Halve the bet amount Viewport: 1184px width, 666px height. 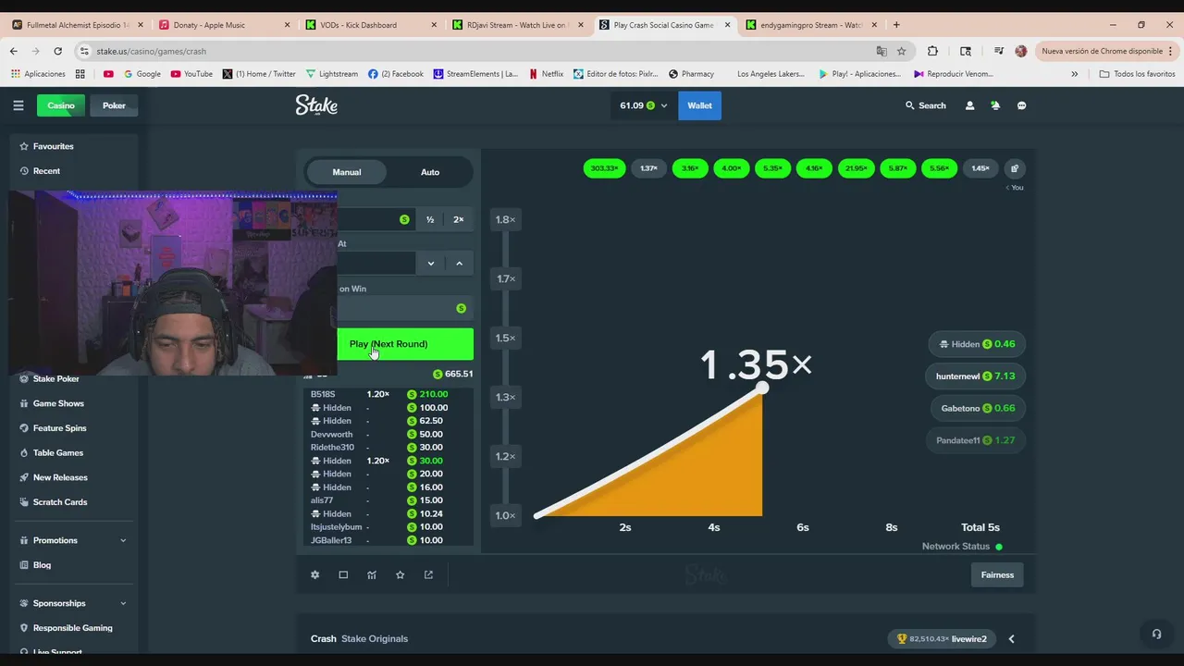430,219
